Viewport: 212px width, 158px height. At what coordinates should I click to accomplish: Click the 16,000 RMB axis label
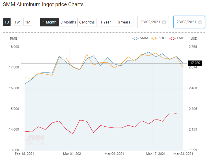[14, 88]
